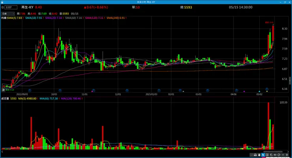Click the tallest red volume bar in May
This screenshot has width=292, height=158.
click(x=269, y=126)
